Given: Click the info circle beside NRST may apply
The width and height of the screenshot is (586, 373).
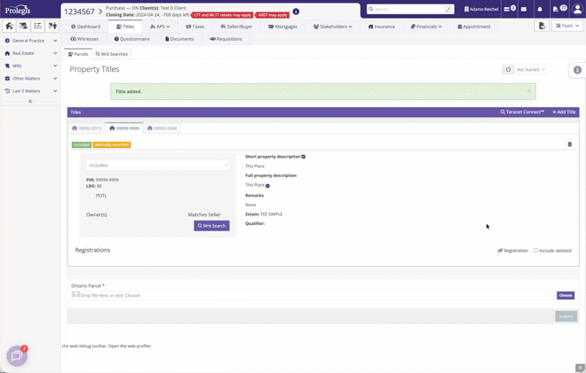Looking at the screenshot, I should (296, 12).
